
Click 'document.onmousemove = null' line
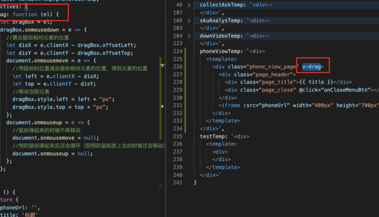tap(55, 138)
